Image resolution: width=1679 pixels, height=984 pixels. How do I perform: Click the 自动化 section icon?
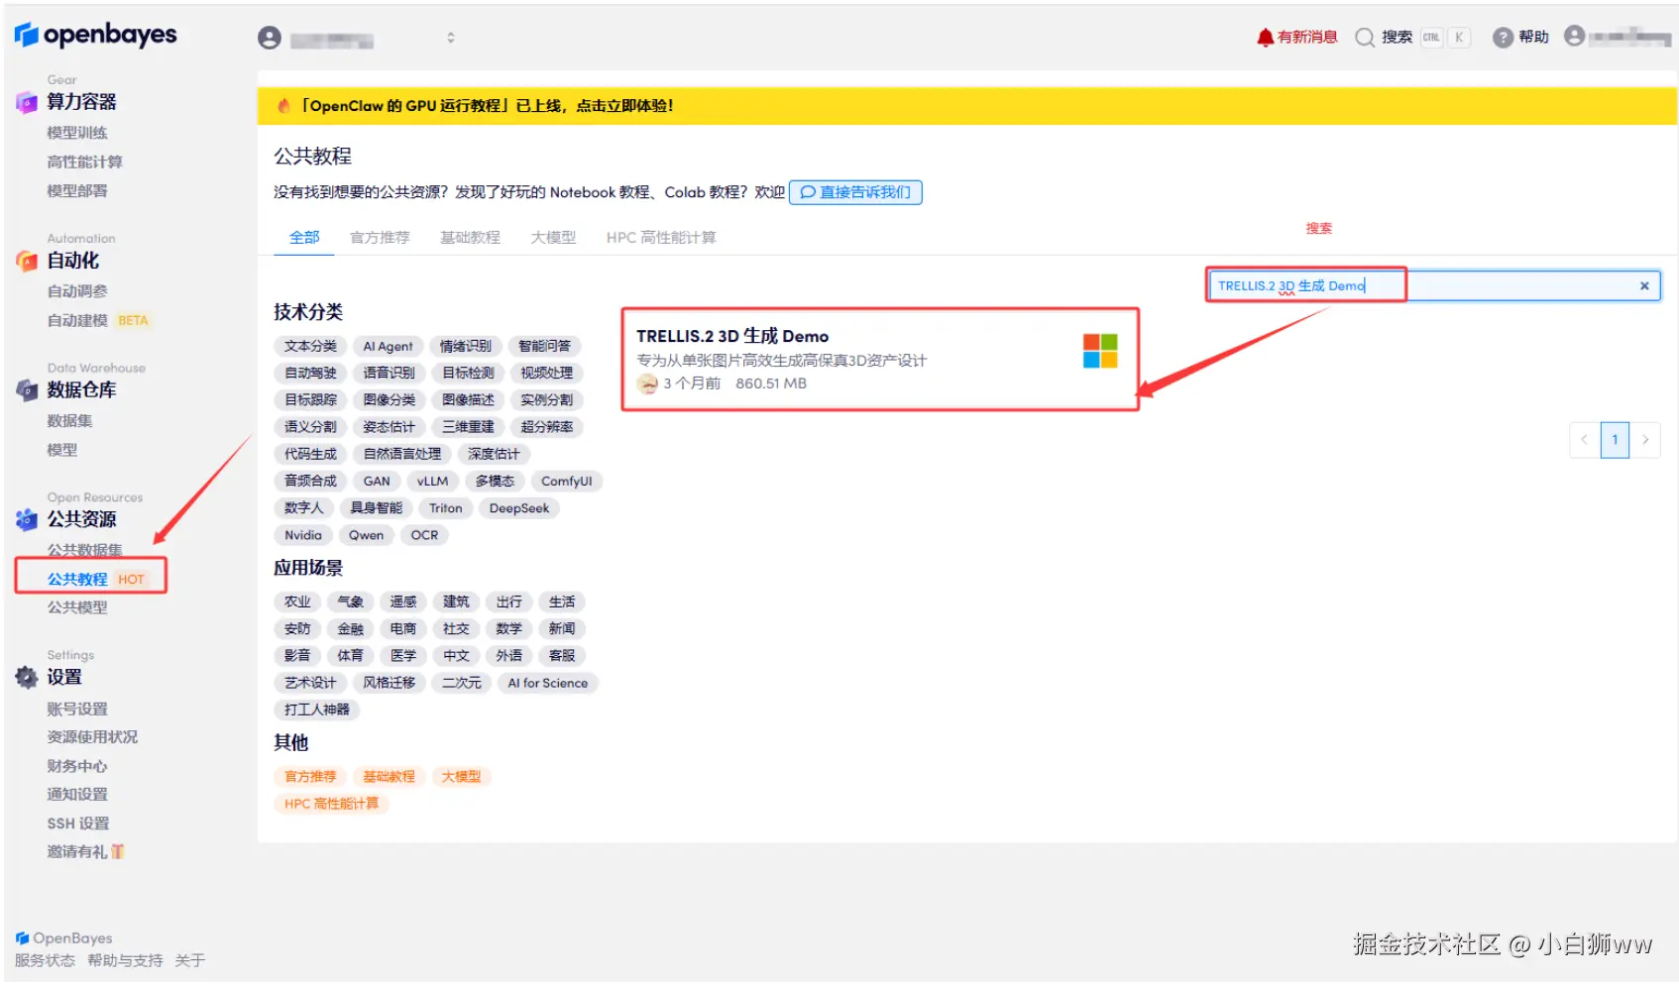(x=27, y=261)
